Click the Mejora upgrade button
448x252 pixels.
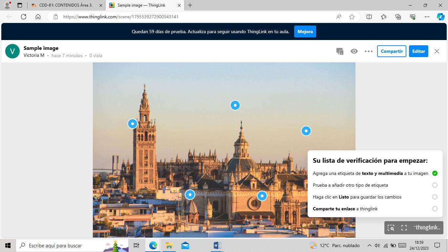click(x=305, y=31)
